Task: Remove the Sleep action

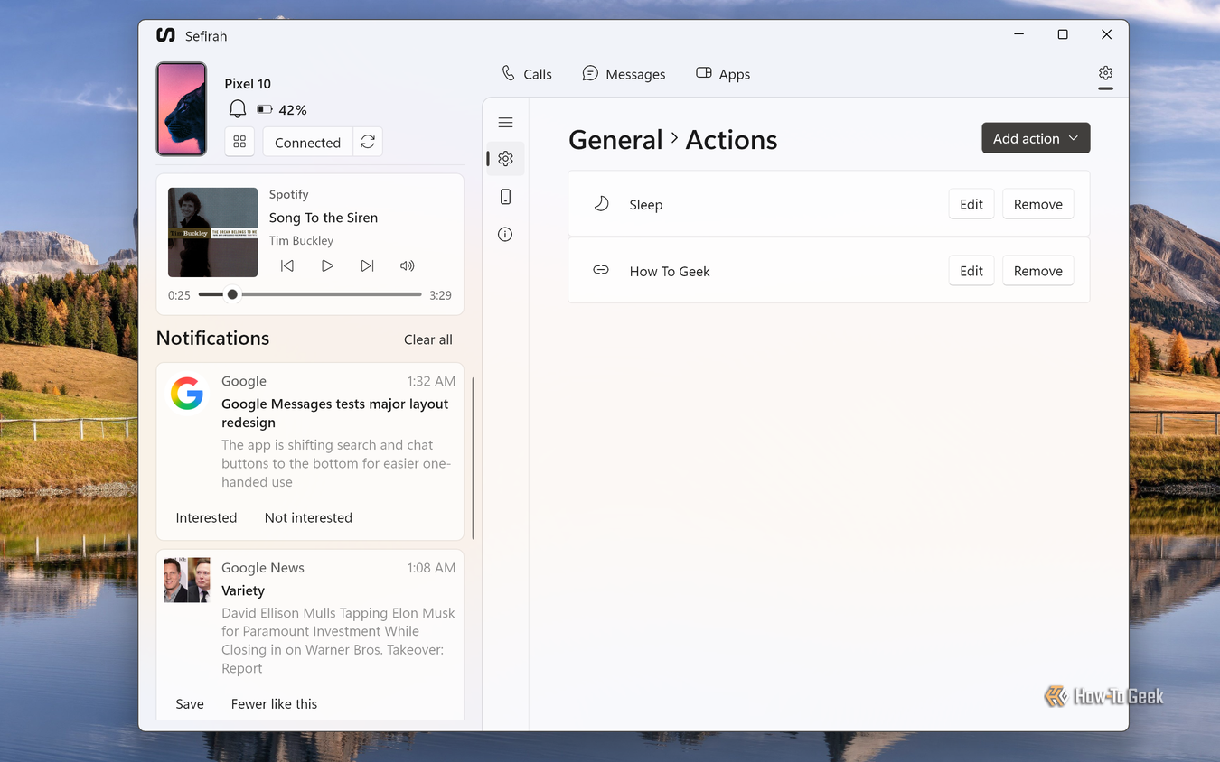Action: tap(1038, 204)
